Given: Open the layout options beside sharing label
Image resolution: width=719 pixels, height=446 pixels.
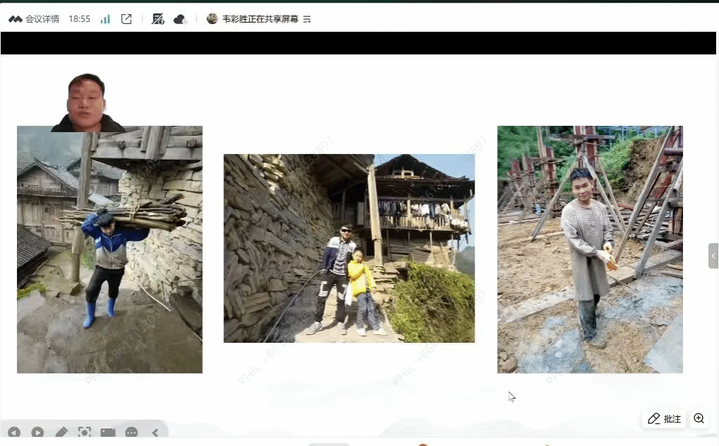Looking at the screenshot, I should tap(307, 19).
